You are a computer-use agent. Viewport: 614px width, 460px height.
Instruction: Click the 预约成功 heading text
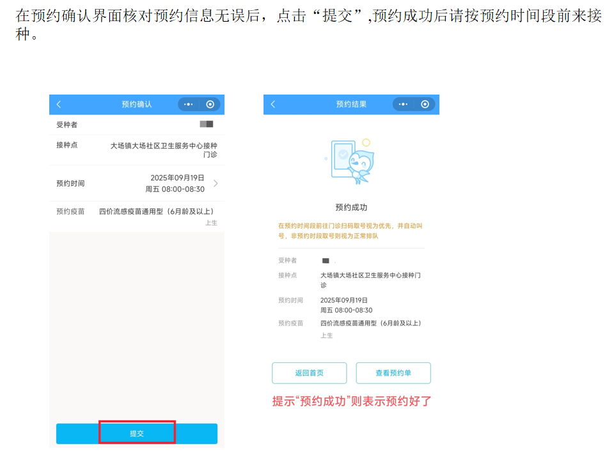351,208
